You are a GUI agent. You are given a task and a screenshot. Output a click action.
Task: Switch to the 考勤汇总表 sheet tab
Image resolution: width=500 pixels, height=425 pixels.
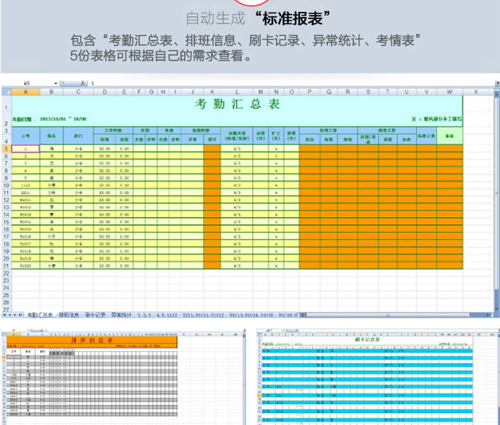tap(40, 315)
